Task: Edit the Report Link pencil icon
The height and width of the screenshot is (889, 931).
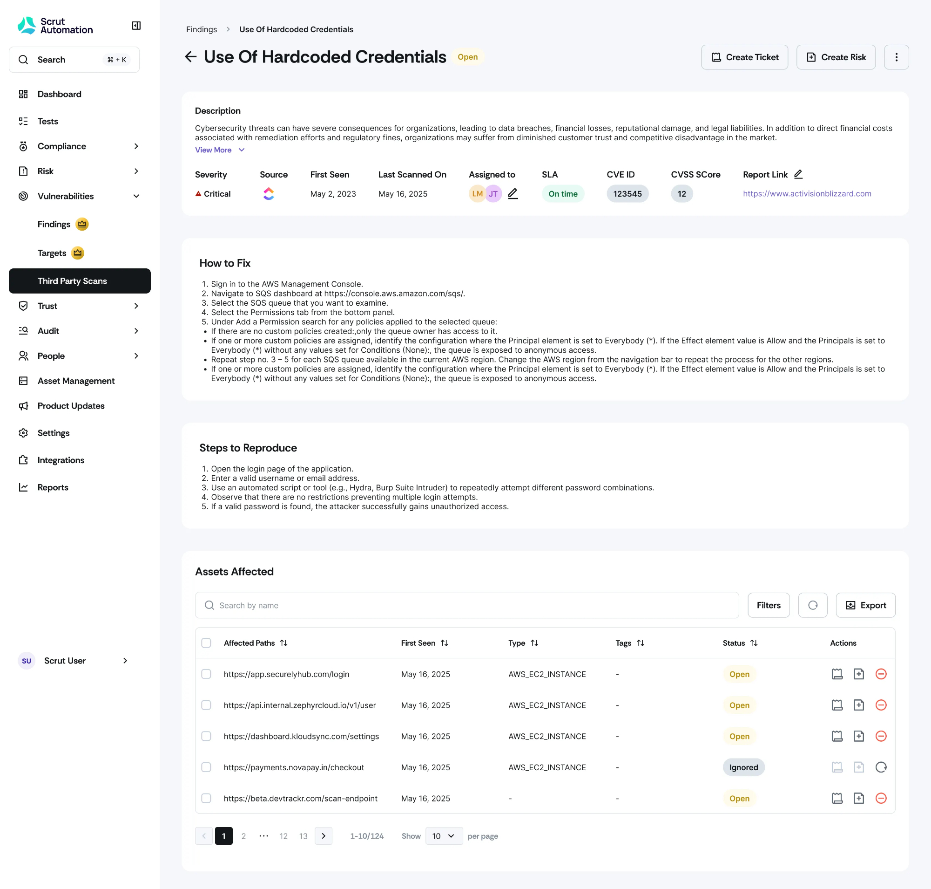Action: point(798,174)
